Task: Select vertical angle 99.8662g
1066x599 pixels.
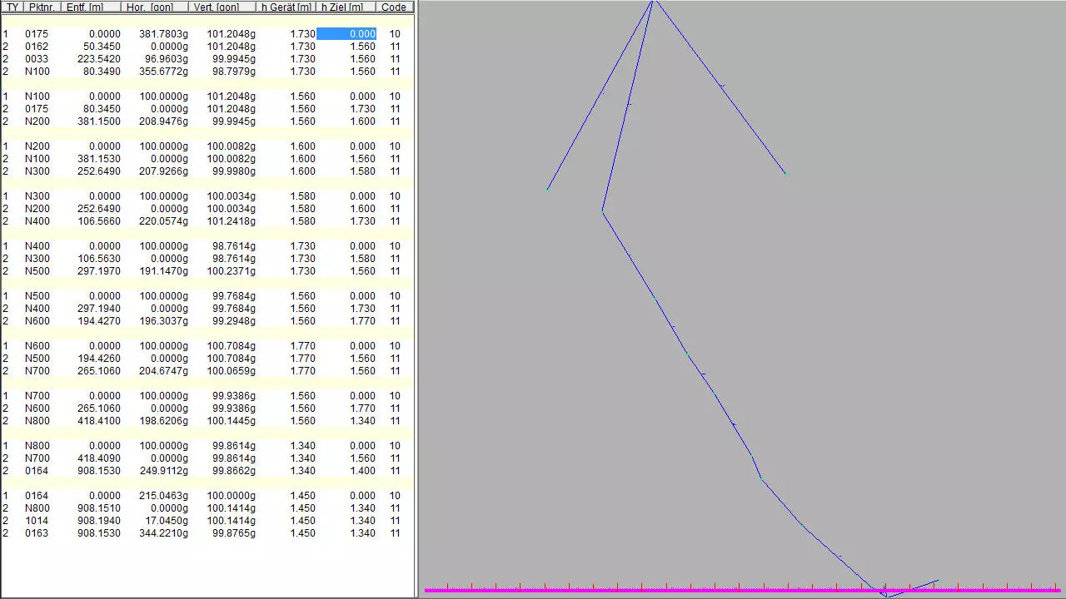Action: (x=233, y=471)
